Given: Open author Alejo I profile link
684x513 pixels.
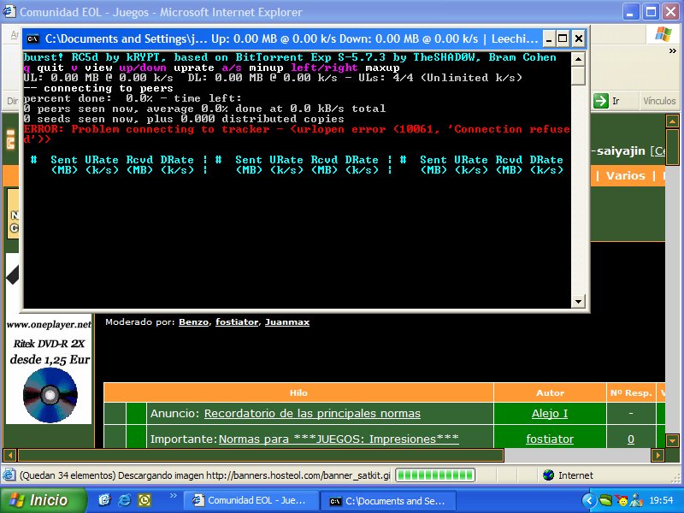Looking at the screenshot, I should [550, 414].
